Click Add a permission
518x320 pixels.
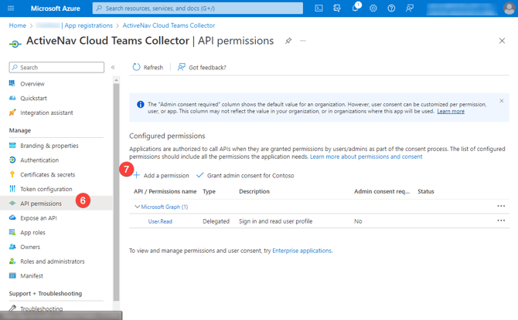(x=162, y=175)
